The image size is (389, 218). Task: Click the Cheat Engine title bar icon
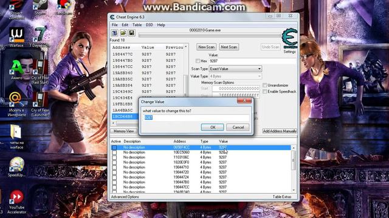pyautogui.click(x=112, y=17)
